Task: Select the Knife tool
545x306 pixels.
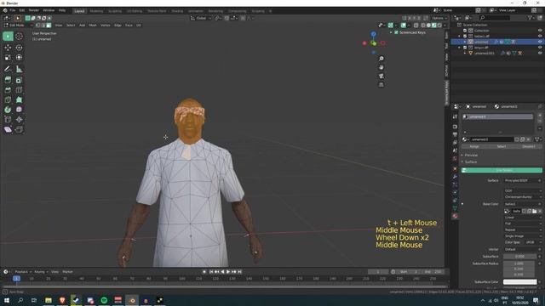Action: pyautogui.click(x=8, y=100)
